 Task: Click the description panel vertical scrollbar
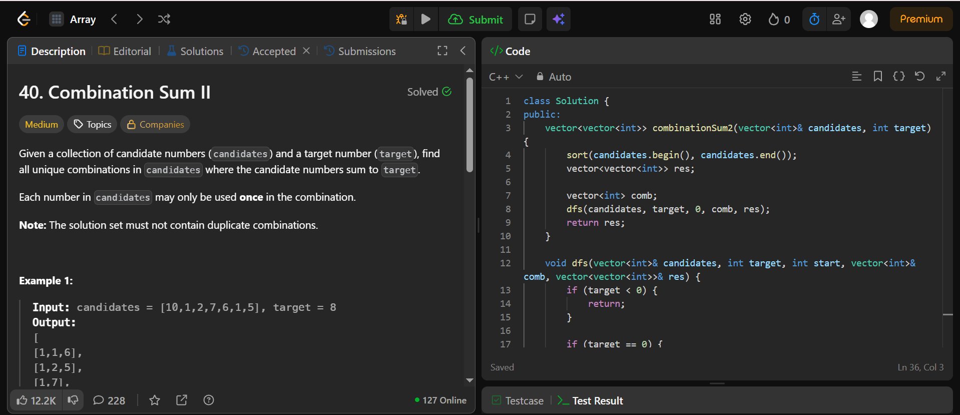469,125
